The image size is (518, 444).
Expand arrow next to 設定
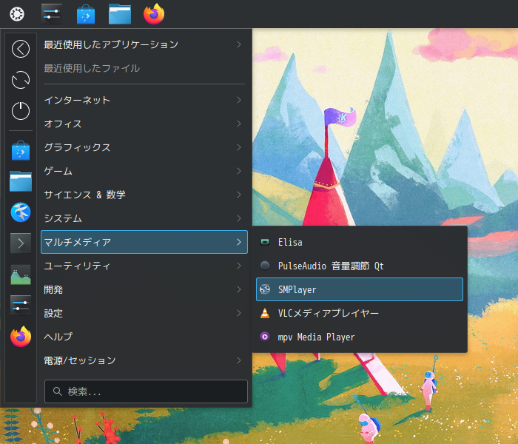[x=239, y=313]
